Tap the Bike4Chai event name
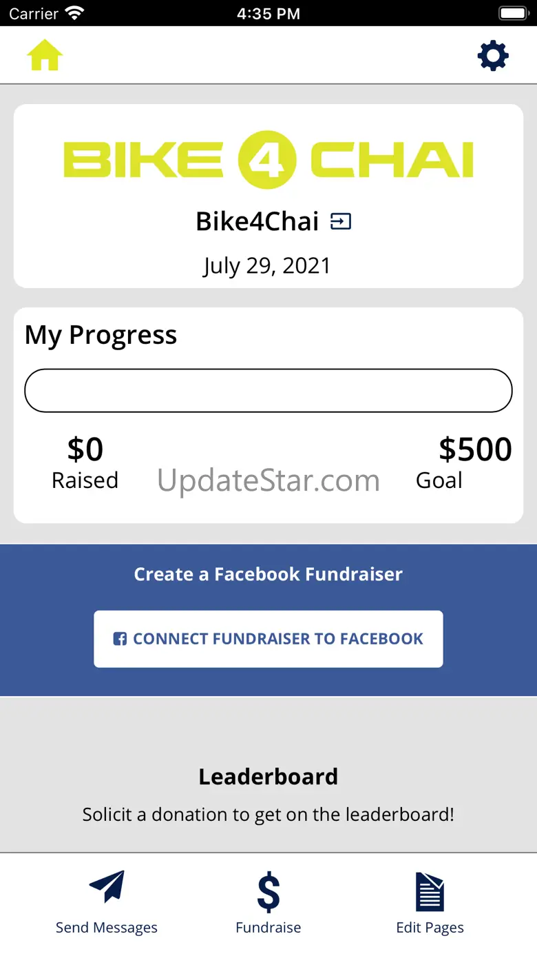Viewport: 537px width, 956px height. (257, 222)
